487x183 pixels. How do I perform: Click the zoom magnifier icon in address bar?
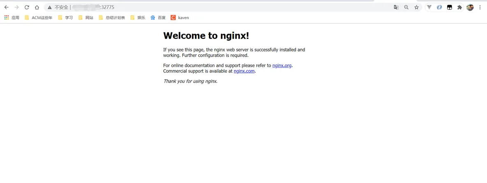(406, 7)
